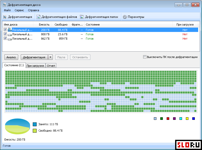Click the dark blue legend swatch
The height and width of the screenshot is (150, 202).
click(194, 119)
